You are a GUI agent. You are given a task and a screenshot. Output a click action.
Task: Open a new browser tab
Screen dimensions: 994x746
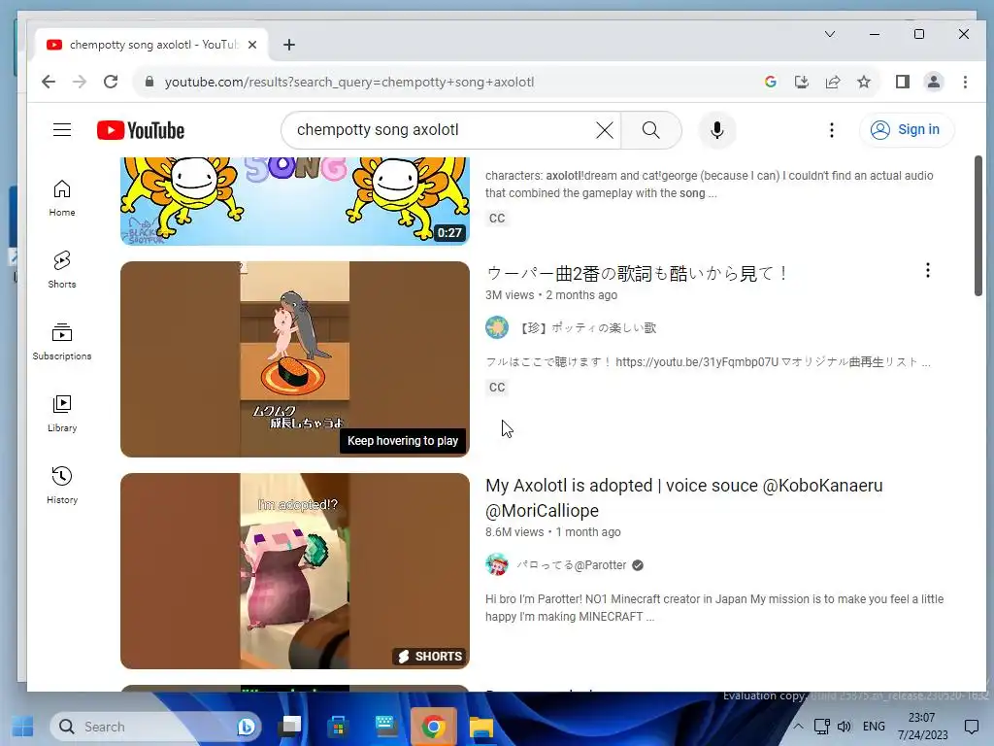click(289, 45)
